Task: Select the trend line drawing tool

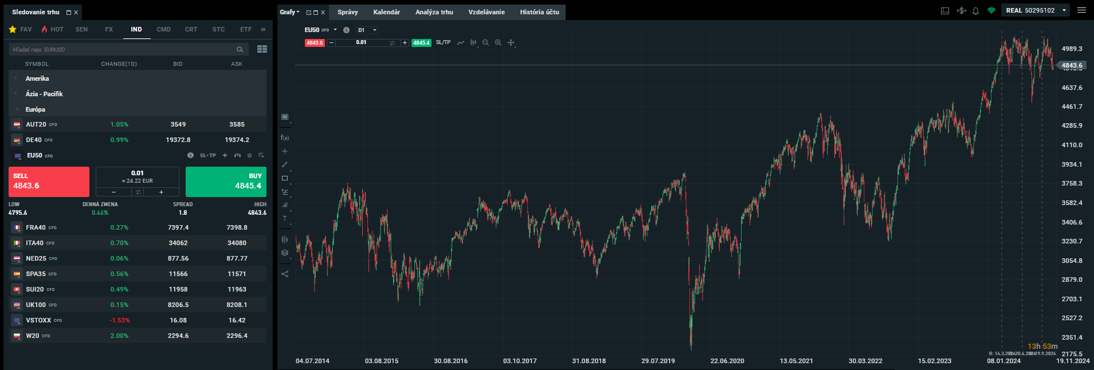Action: point(285,165)
